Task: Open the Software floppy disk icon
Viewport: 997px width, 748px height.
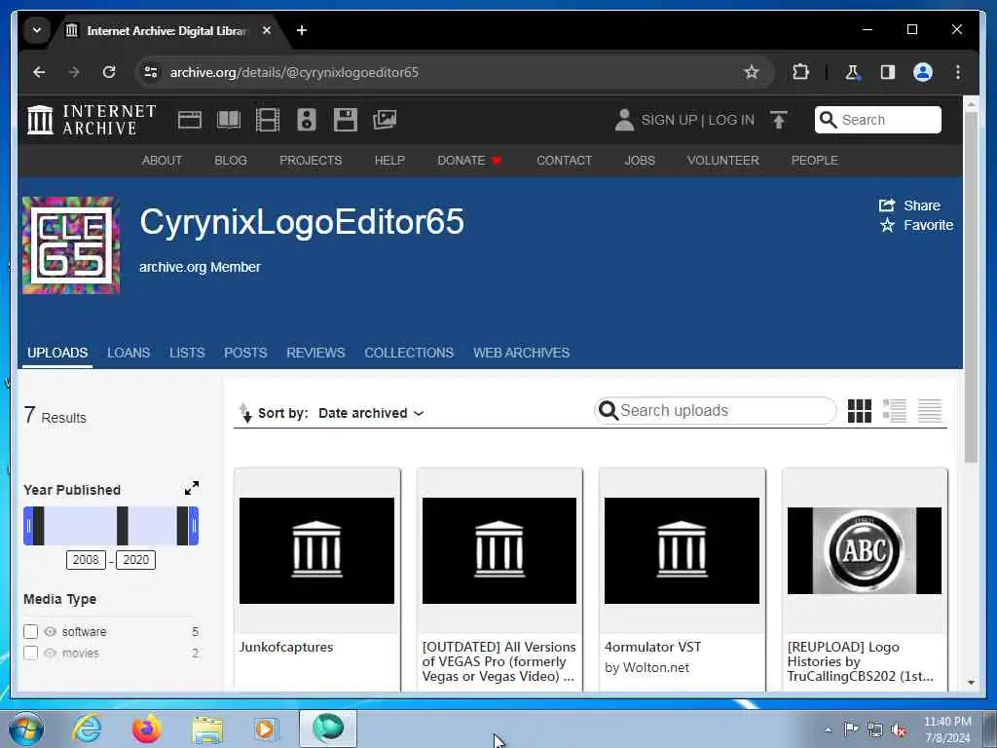Action: [x=346, y=120]
